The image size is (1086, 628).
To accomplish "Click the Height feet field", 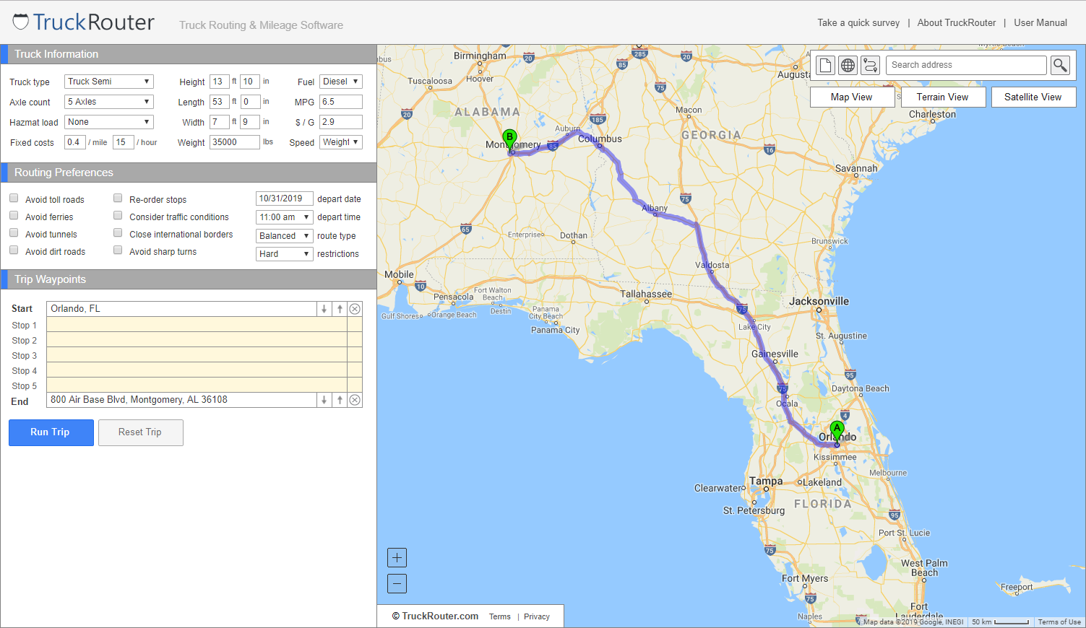I will (x=220, y=82).
